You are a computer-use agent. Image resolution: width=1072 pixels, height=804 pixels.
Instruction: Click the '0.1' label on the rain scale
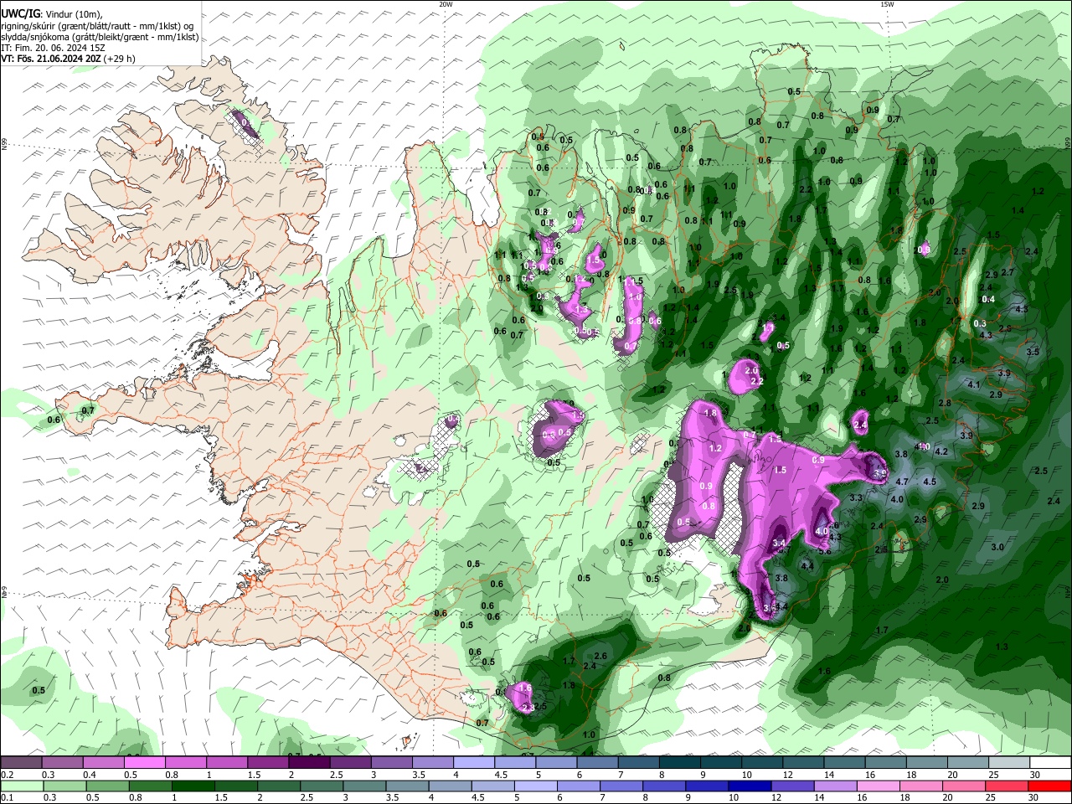point(7,798)
